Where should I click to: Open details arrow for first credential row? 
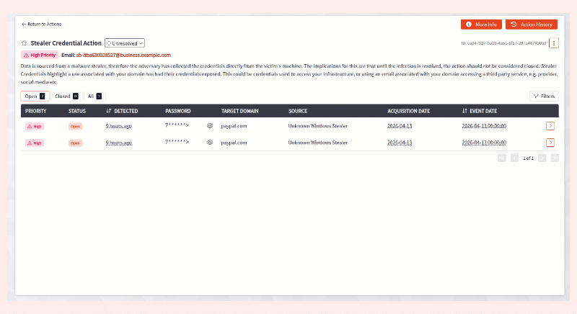pyautogui.click(x=551, y=125)
